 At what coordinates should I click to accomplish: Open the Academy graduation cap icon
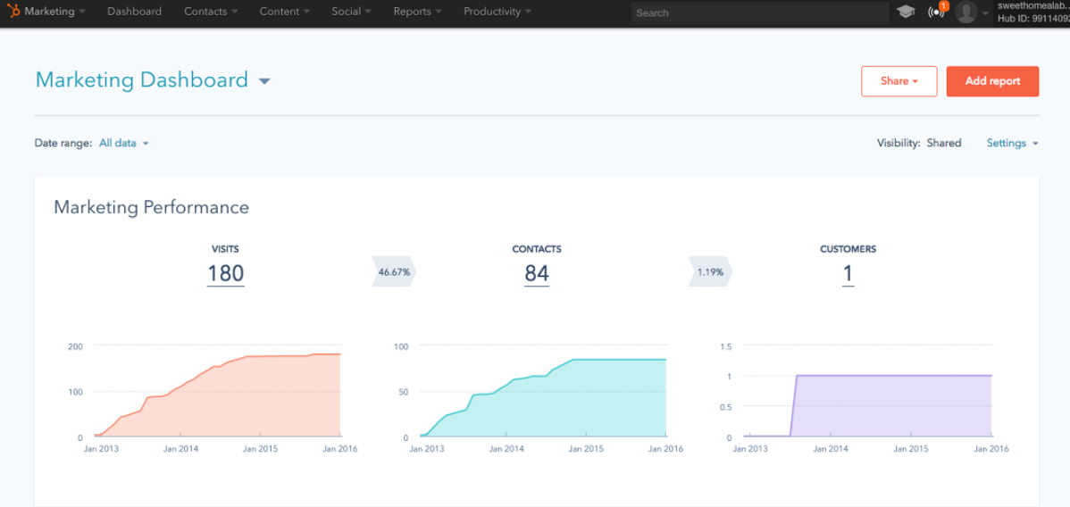[906, 12]
